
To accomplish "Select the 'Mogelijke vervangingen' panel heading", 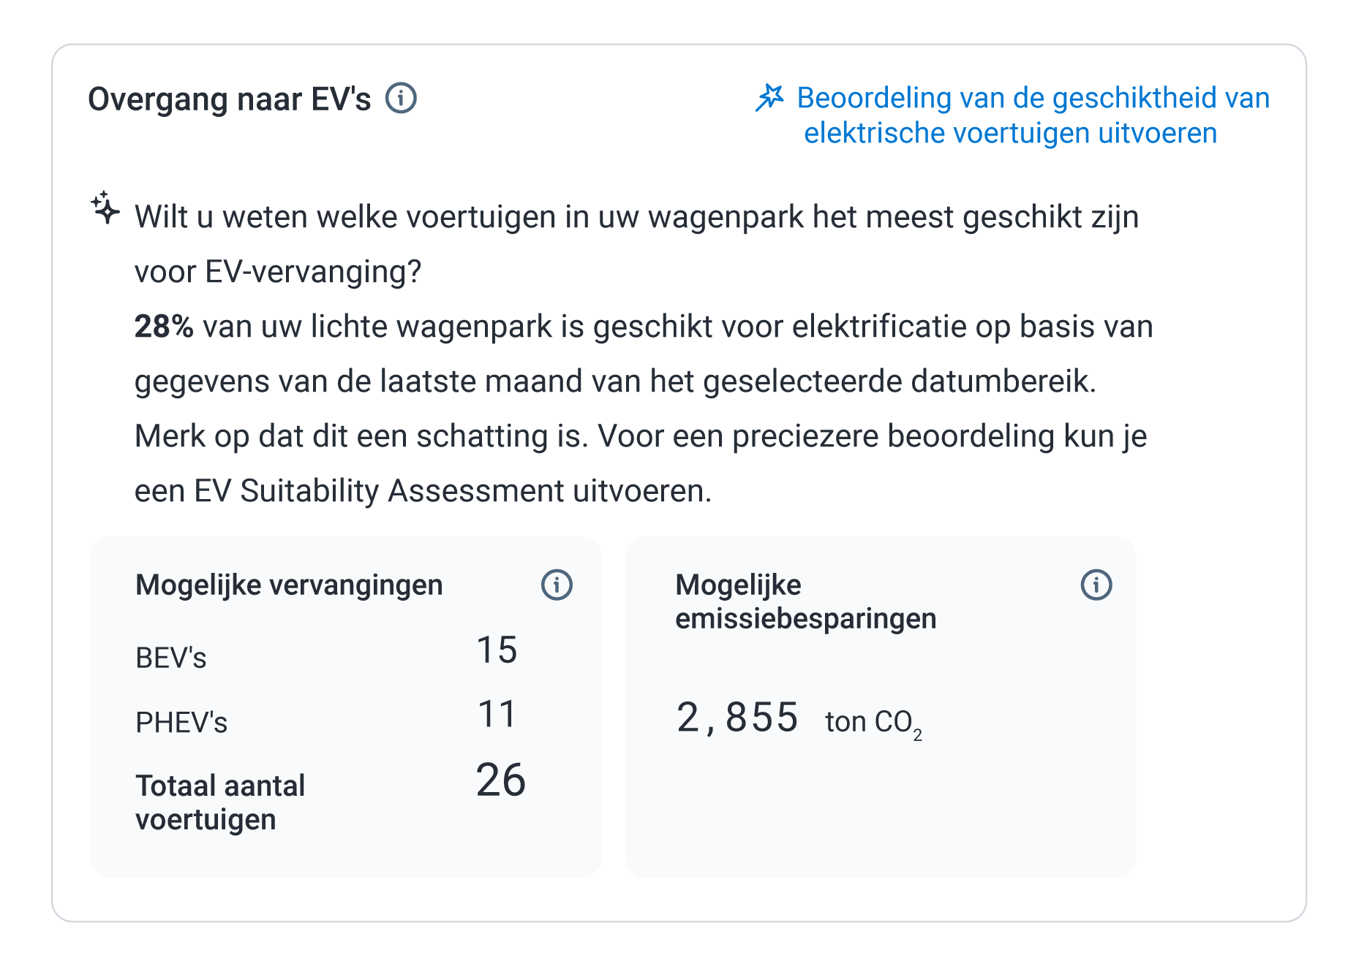I will pyautogui.click(x=288, y=585).
